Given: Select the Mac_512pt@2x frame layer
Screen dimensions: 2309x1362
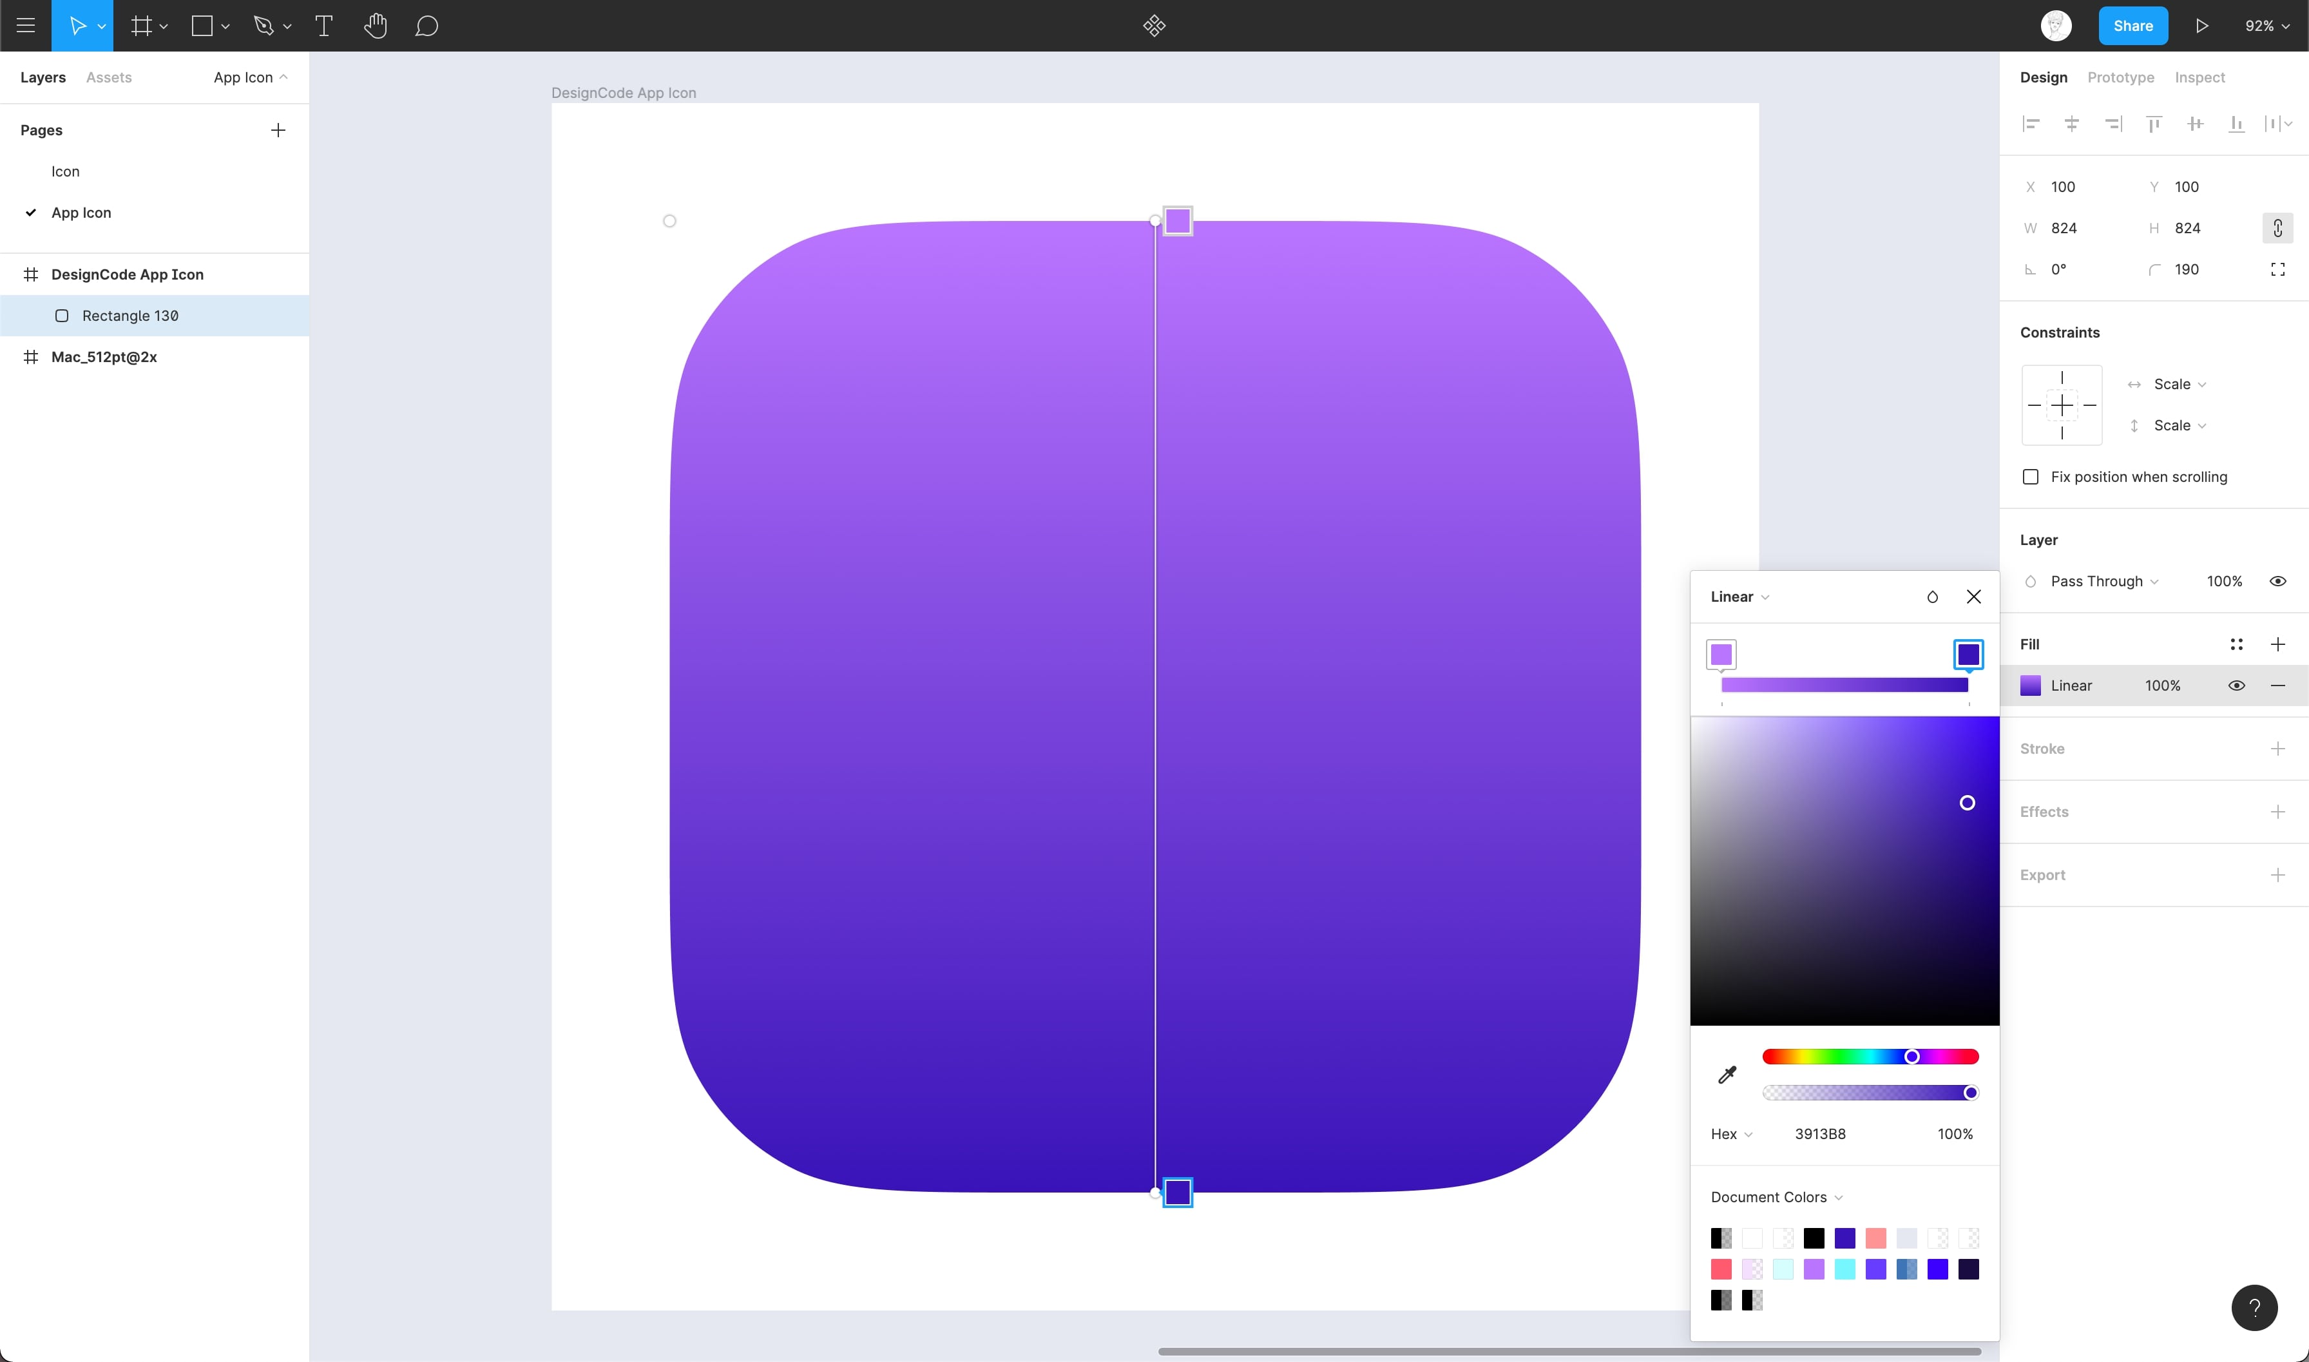Looking at the screenshot, I should pyautogui.click(x=104, y=357).
